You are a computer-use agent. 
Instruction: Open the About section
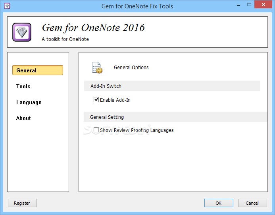point(23,118)
